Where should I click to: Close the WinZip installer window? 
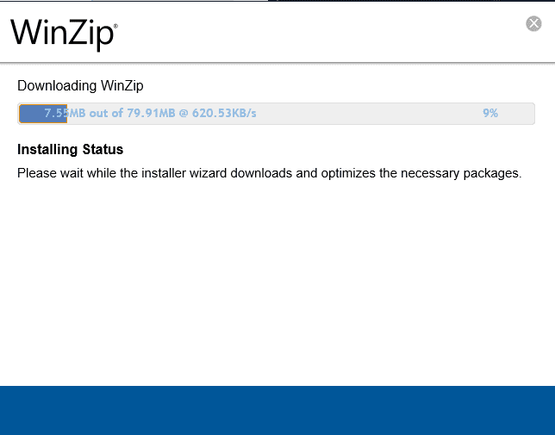click(x=533, y=23)
